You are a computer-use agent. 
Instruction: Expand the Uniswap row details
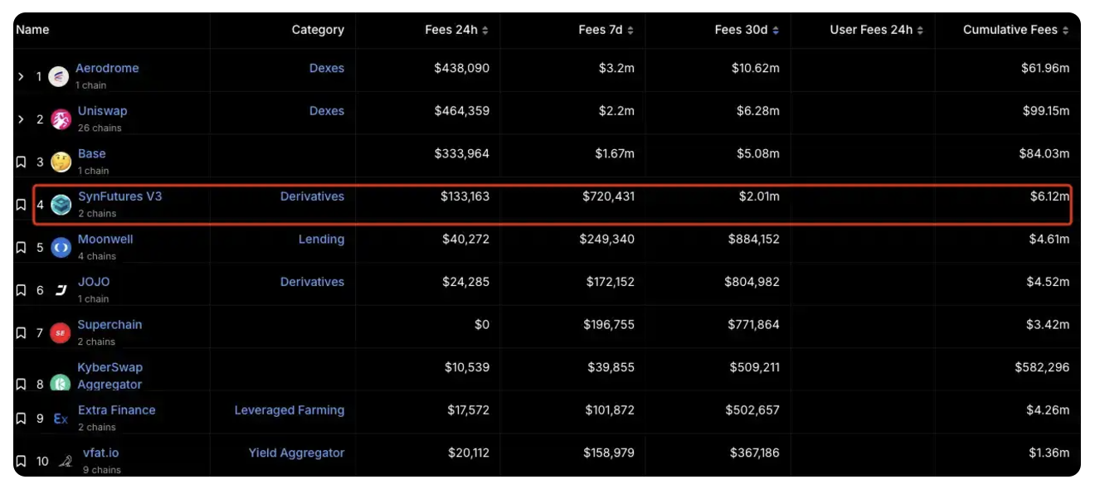tap(22, 119)
